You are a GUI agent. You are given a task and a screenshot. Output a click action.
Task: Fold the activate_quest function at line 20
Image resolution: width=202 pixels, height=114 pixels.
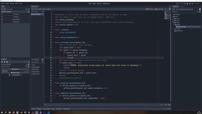(54, 42)
